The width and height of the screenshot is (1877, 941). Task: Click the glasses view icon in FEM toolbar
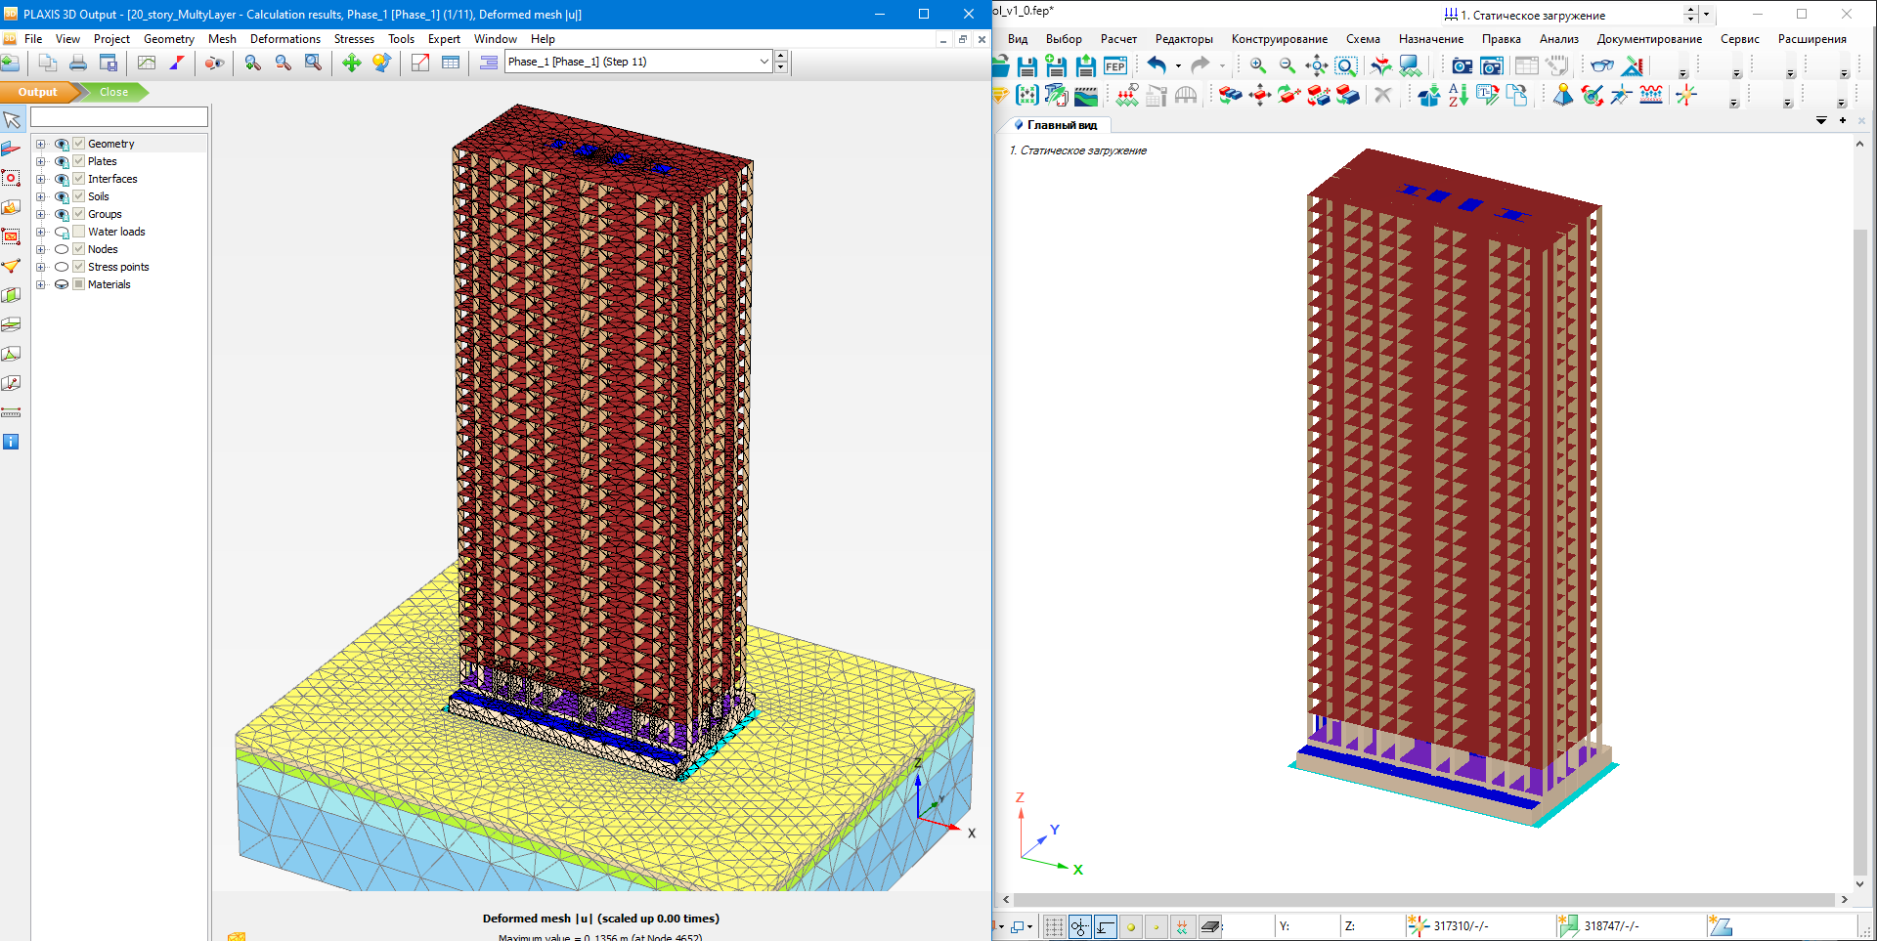[1602, 65]
